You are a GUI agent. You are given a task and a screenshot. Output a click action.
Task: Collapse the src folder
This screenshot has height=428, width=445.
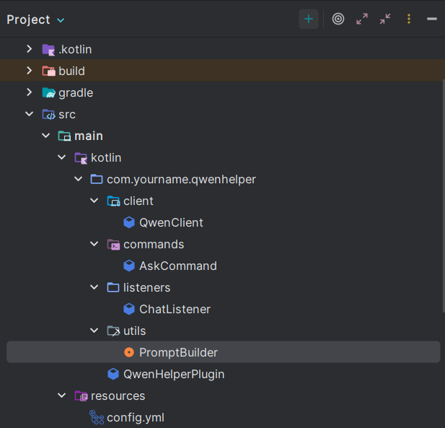click(x=29, y=114)
